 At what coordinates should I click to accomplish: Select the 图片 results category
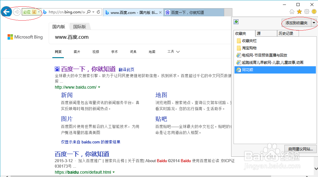coord(77,52)
